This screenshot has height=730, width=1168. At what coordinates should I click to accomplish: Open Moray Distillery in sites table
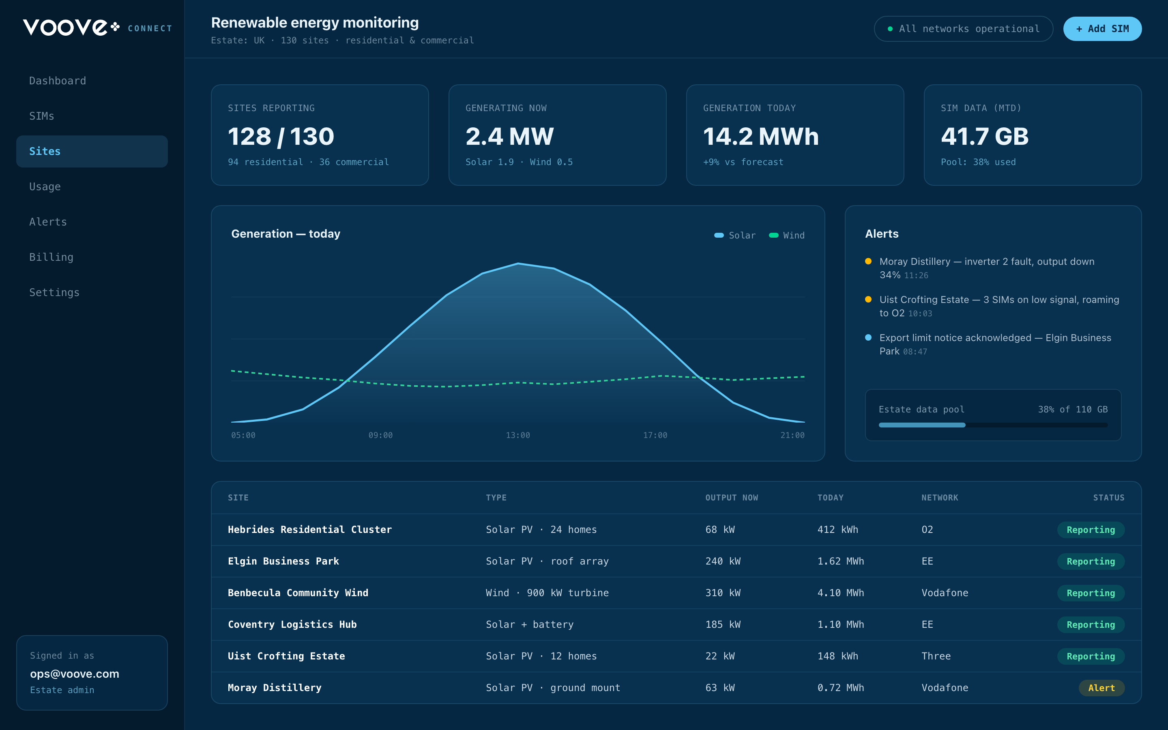[676, 688]
